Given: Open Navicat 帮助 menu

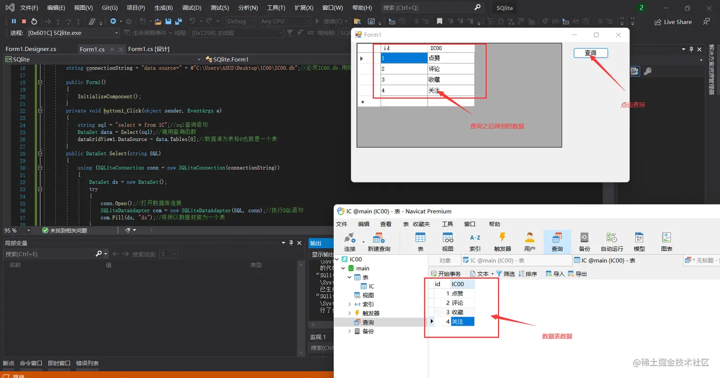Looking at the screenshot, I should click(x=495, y=224).
